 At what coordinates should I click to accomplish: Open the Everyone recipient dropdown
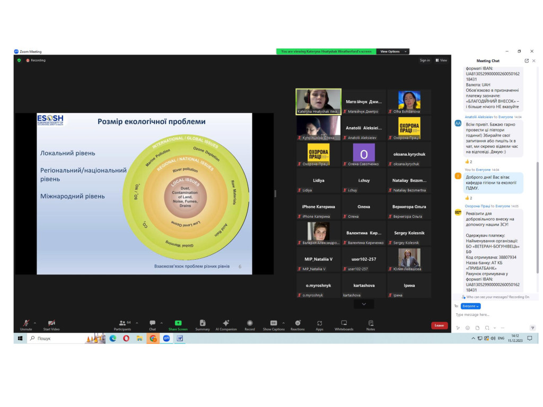(x=471, y=306)
